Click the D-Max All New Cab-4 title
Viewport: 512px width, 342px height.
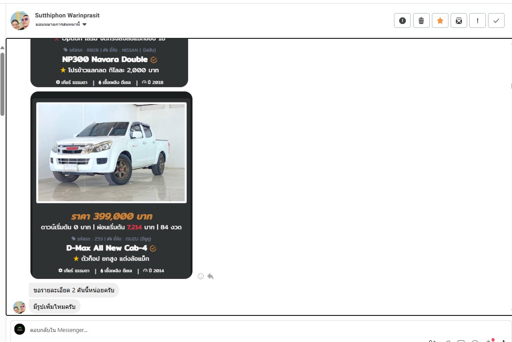point(107,248)
